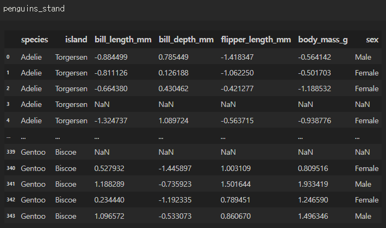Select the island column header

(x=76, y=40)
